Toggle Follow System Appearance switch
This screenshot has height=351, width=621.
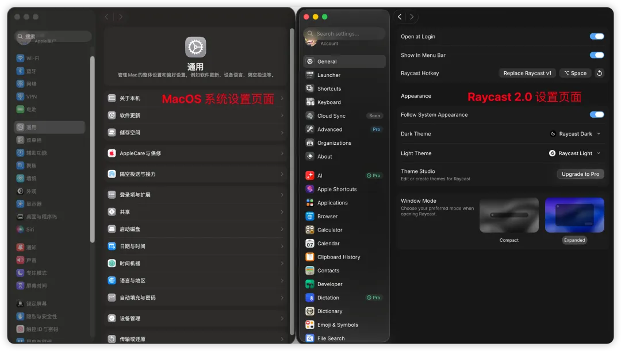coord(596,115)
